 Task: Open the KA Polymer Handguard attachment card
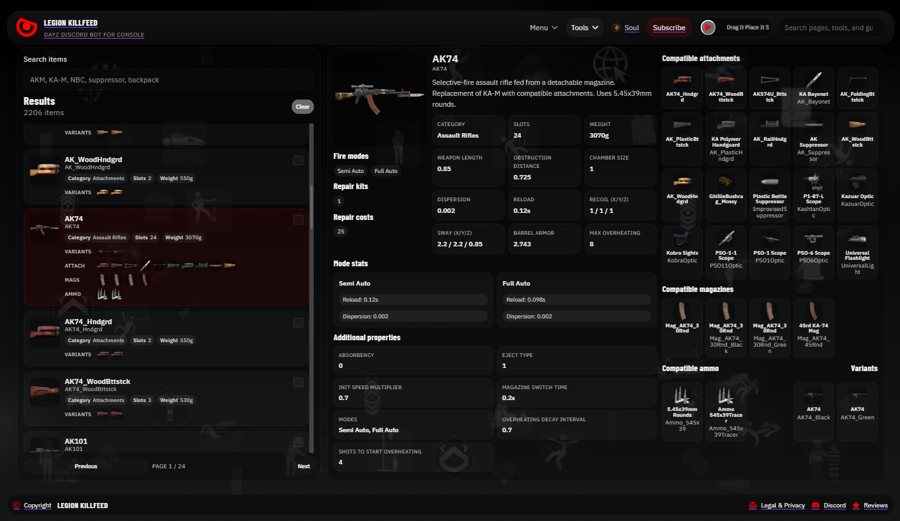click(x=726, y=138)
